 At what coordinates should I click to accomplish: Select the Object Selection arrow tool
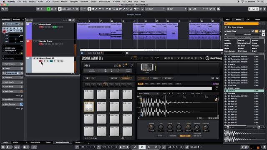[89, 9]
